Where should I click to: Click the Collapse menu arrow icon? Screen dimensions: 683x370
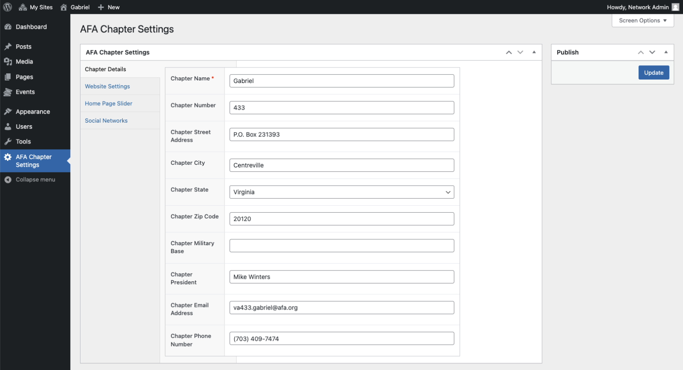point(8,179)
